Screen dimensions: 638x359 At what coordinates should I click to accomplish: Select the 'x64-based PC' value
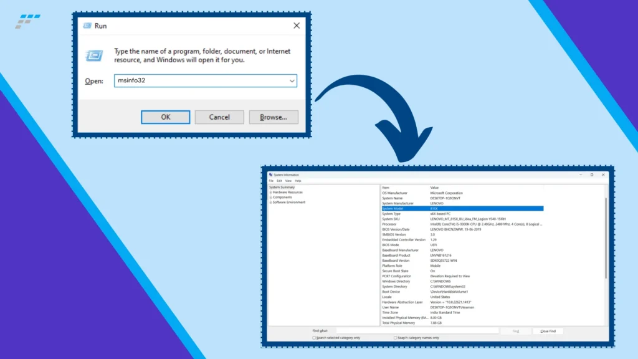[x=440, y=214]
